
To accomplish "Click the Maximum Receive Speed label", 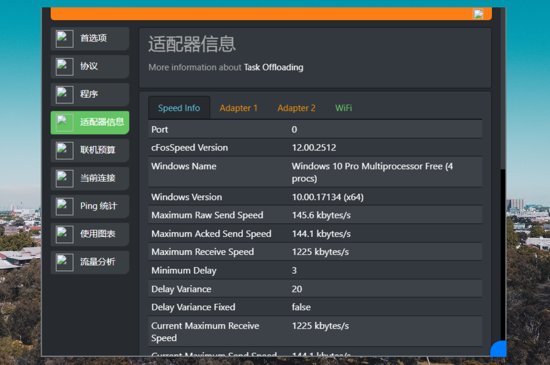I will click(x=203, y=252).
